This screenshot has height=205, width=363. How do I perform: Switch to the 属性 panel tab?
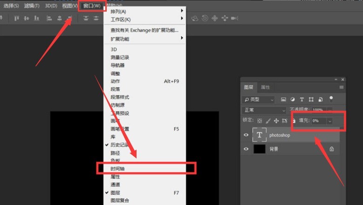coord(265,87)
